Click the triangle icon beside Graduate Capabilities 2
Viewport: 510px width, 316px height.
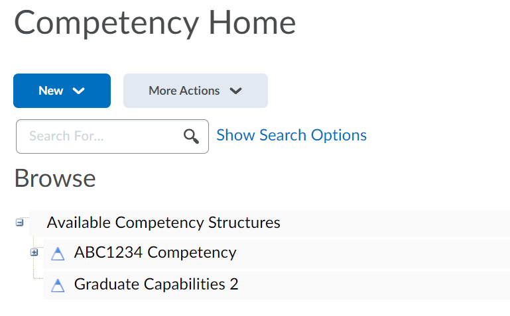(x=58, y=286)
